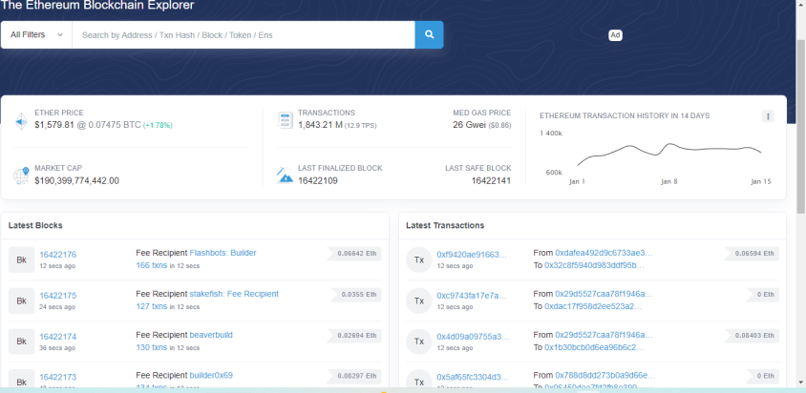Click the Tx icon for 0xf9420ae91663 transaction

419,260
